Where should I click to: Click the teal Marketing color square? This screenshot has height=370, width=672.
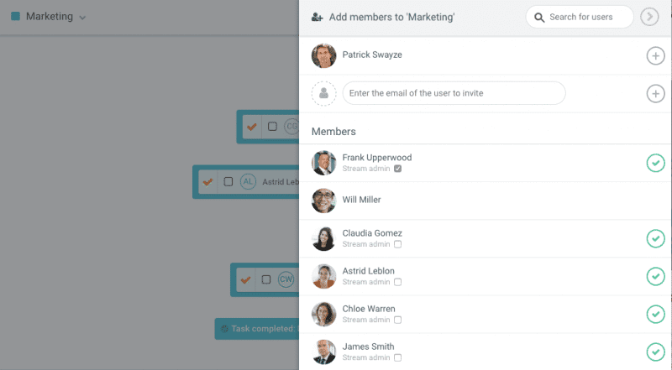[15, 17]
